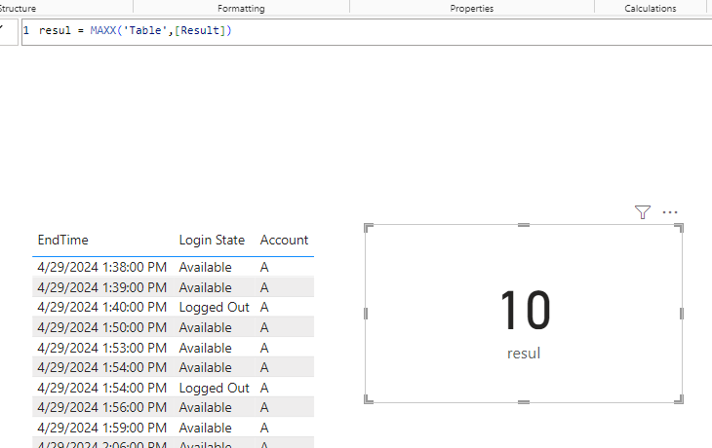Click Account A in 1:39:00 PM row
712x448 pixels.
[264, 287]
